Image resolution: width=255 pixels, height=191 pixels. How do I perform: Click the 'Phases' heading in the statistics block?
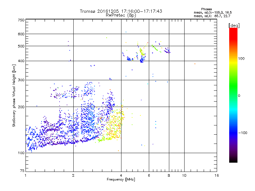tap(206, 9)
